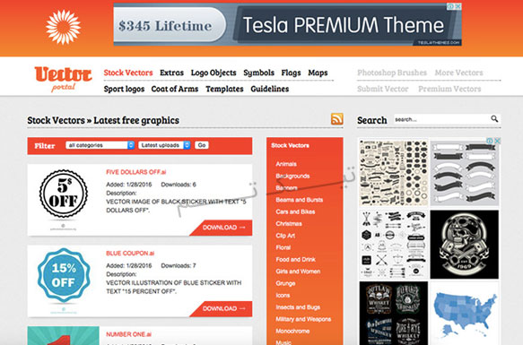523x345 pixels.
Task: Select the Cars and Bikes category
Action: click(295, 211)
